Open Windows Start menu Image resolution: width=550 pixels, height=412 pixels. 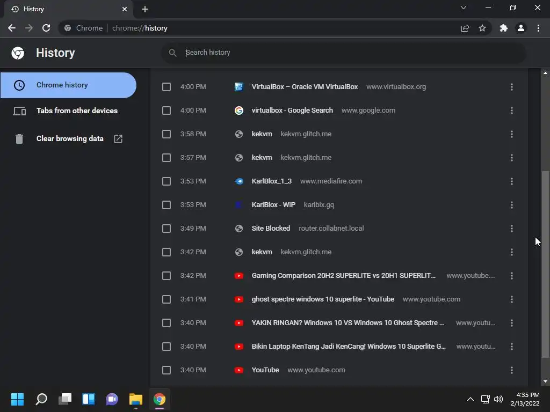17,399
